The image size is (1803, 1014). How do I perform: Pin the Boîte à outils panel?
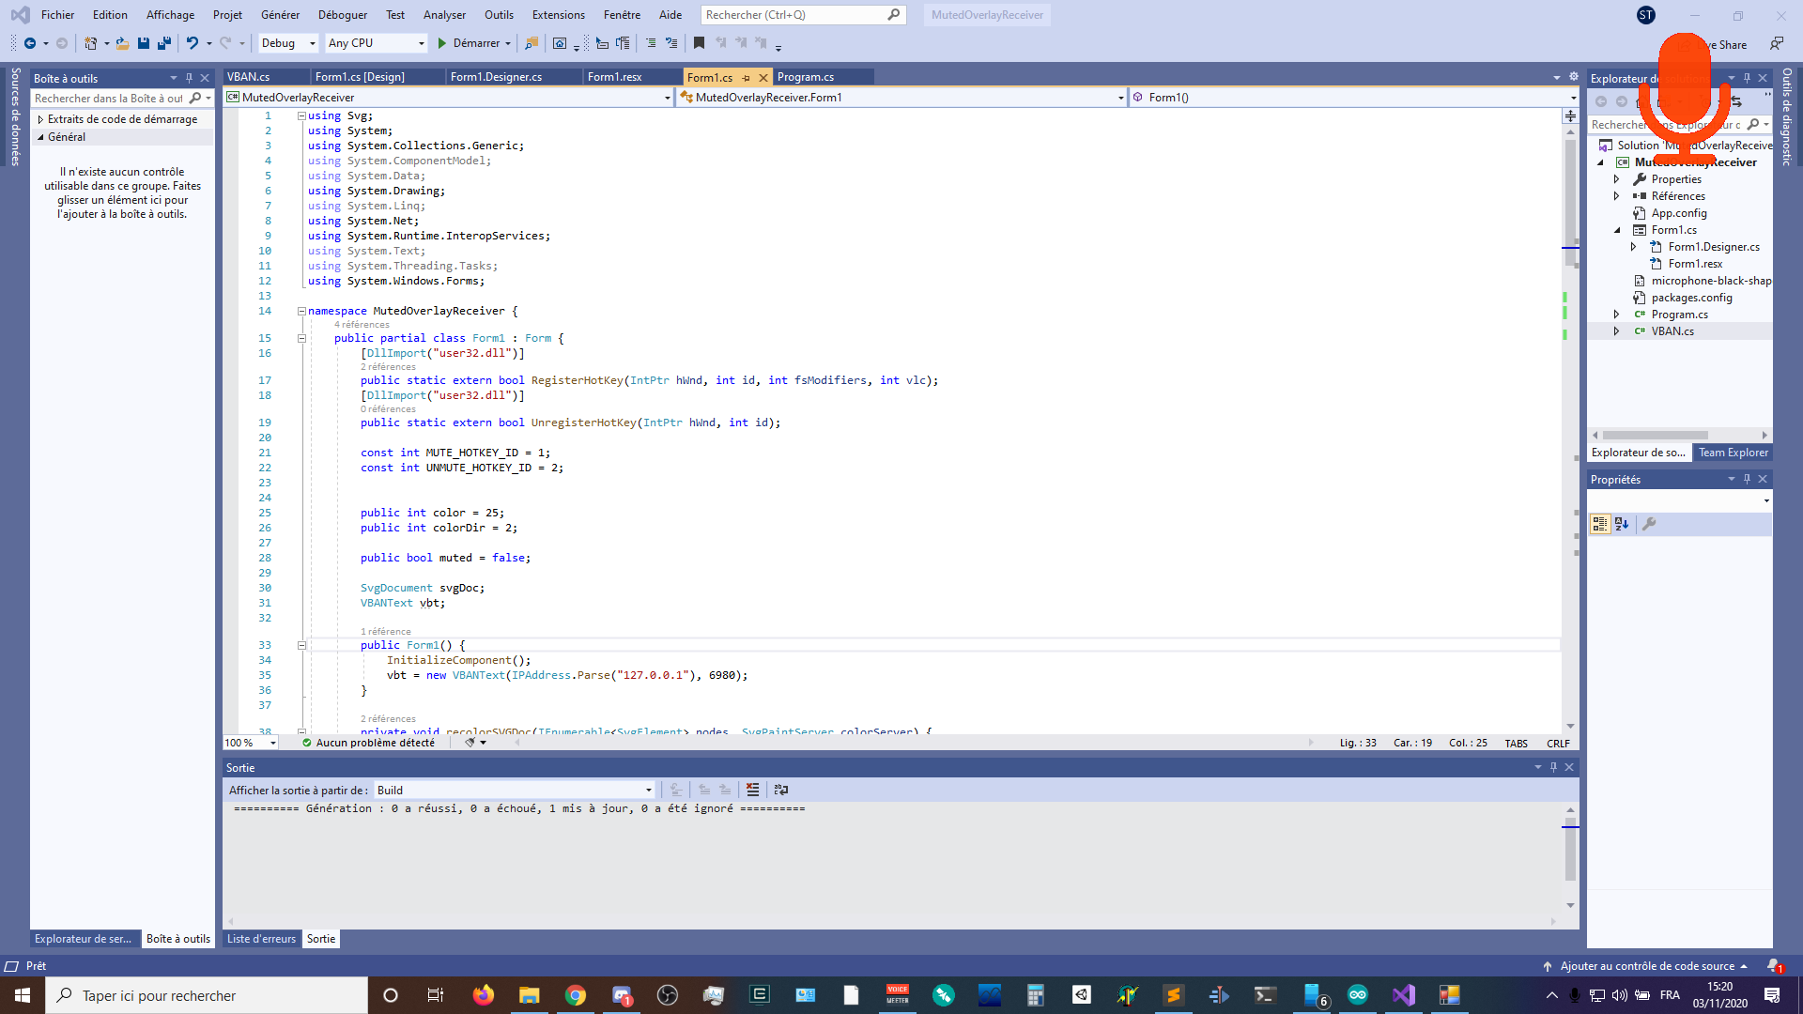(x=189, y=78)
